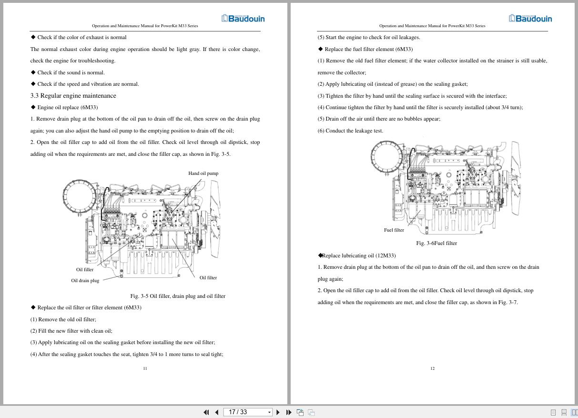The height and width of the screenshot is (418, 578).
Task: Click the 'Oil filter' diagram label
Action: (x=208, y=278)
